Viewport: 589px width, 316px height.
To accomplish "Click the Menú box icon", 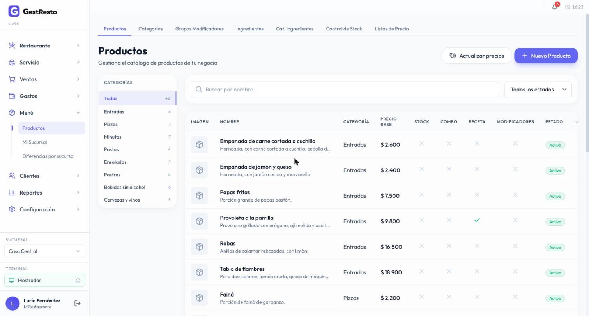I will tap(12, 113).
